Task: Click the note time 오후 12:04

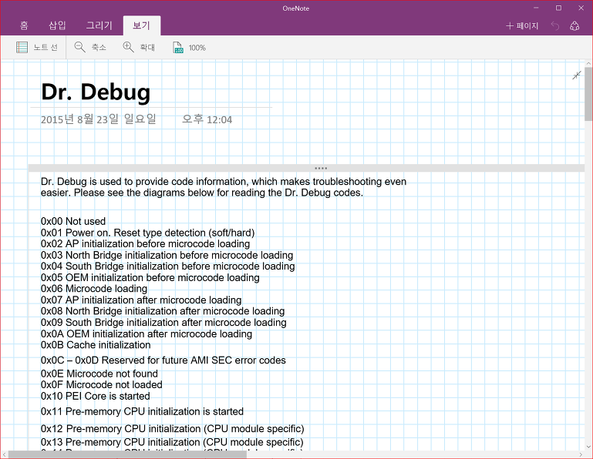Action: tap(207, 119)
